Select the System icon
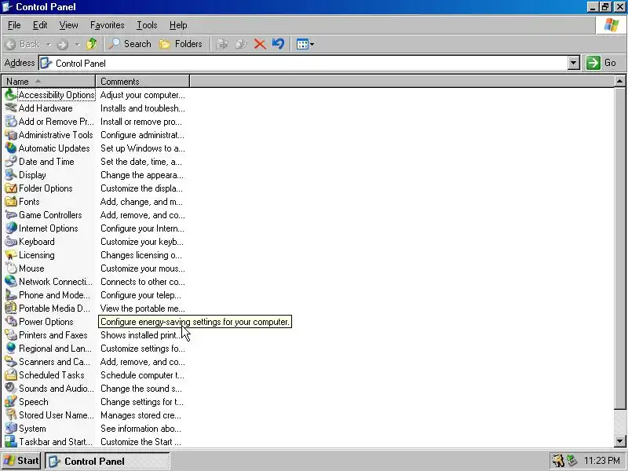628x471 pixels. [x=10, y=429]
